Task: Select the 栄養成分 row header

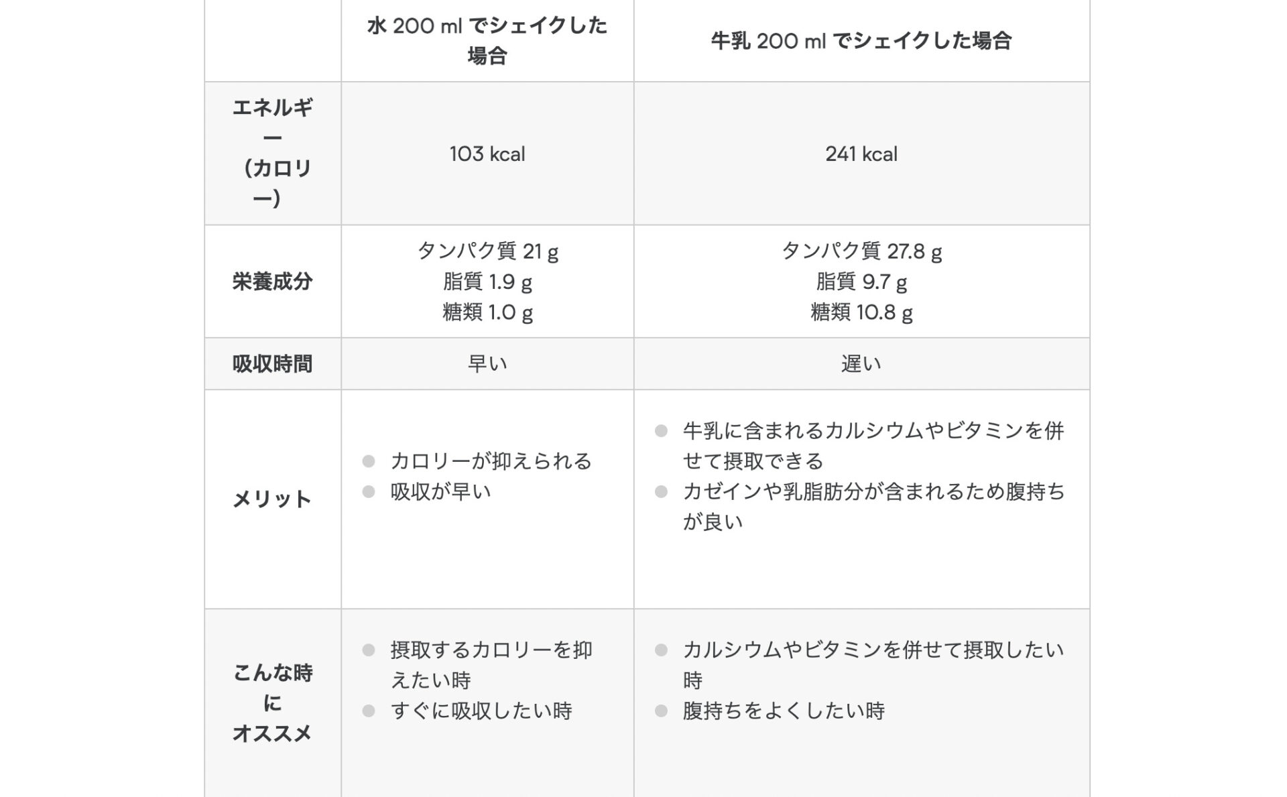Action: [x=273, y=282]
